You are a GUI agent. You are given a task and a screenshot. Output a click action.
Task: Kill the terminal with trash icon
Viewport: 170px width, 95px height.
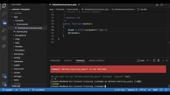click(x=159, y=60)
